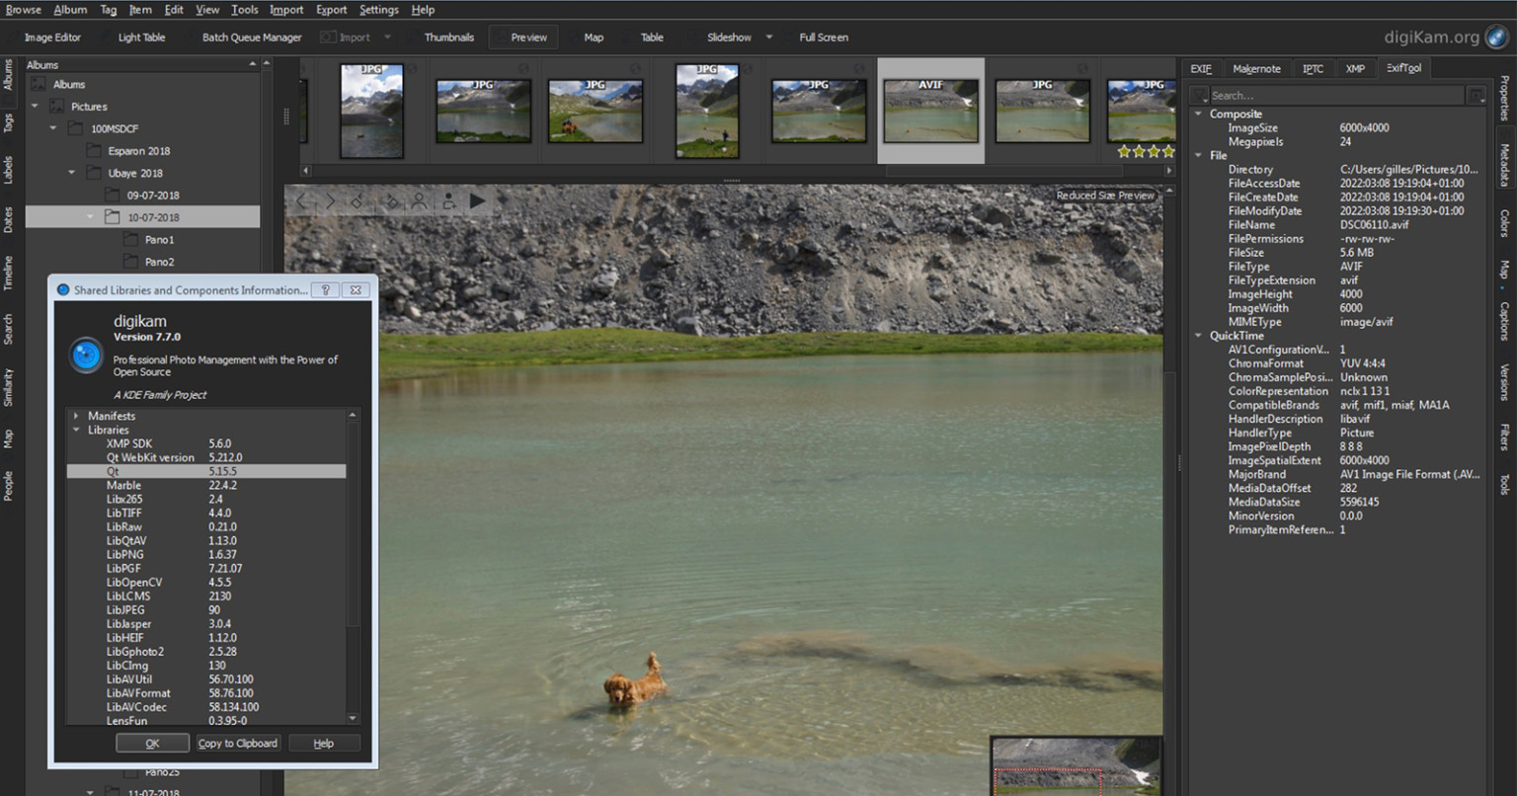Open the Slideshow dropdown arrow

coord(769,37)
